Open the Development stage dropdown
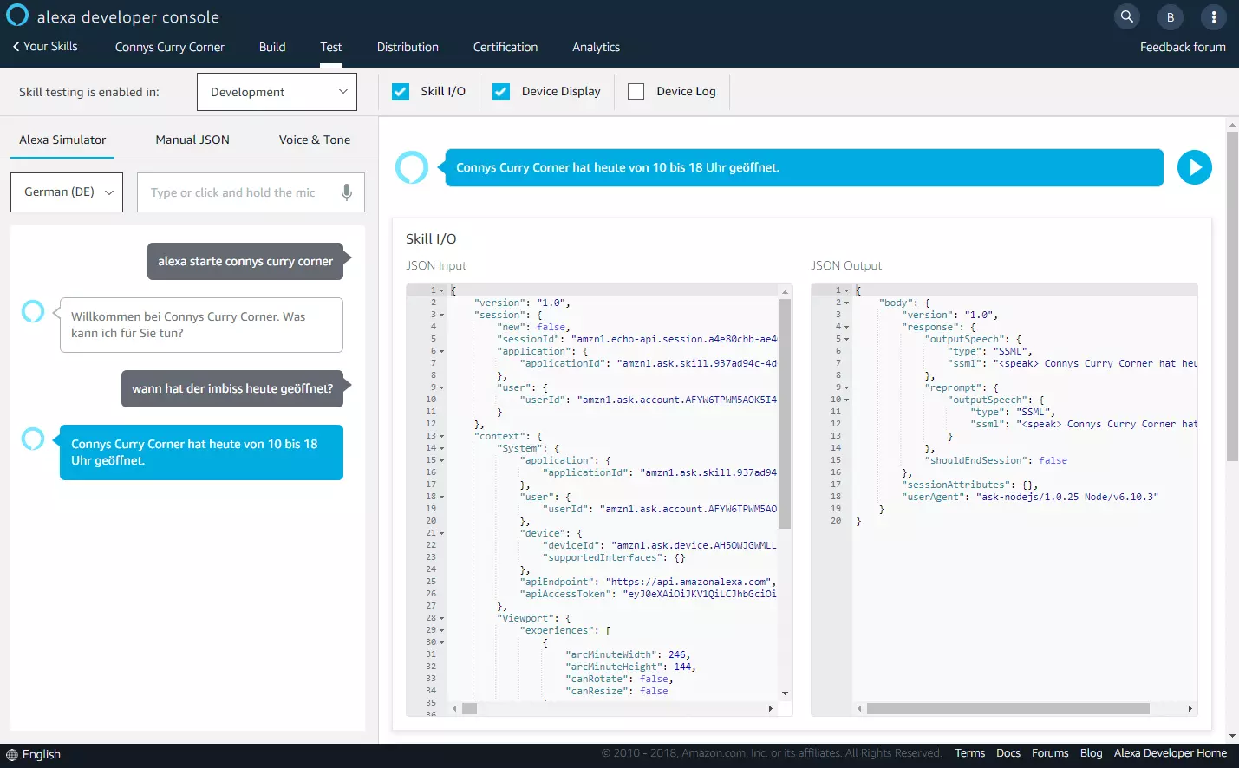 click(x=277, y=92)
